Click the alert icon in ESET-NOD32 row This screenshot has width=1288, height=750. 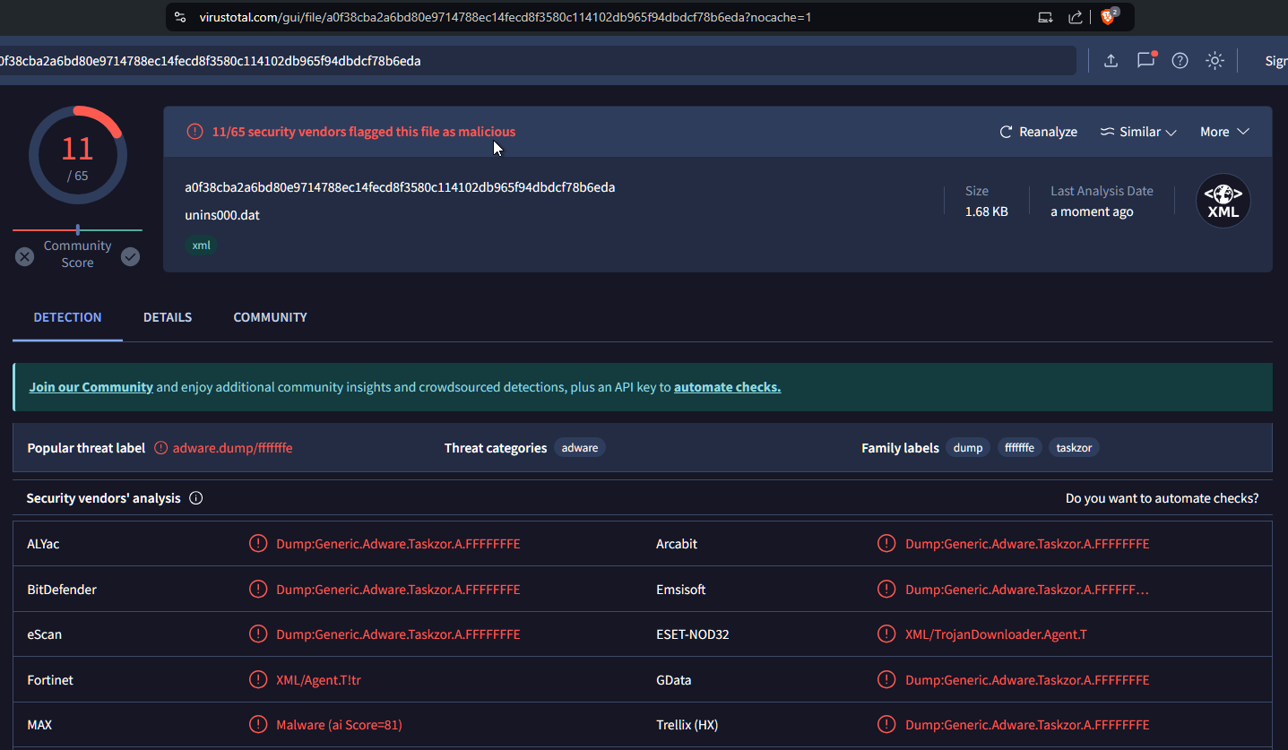tap(886, 634)
